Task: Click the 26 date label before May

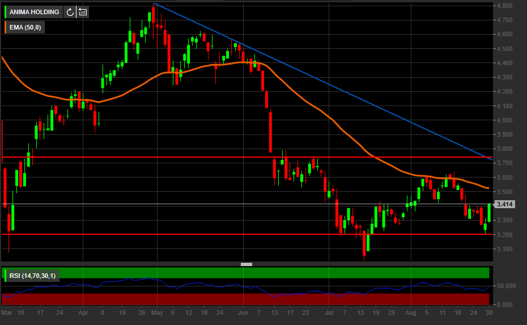Action: click(x=142, y=313)
